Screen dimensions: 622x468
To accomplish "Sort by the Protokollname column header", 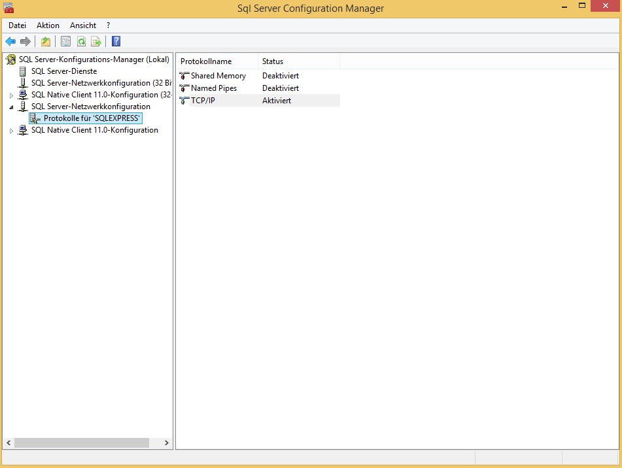I will click(217, 61).
